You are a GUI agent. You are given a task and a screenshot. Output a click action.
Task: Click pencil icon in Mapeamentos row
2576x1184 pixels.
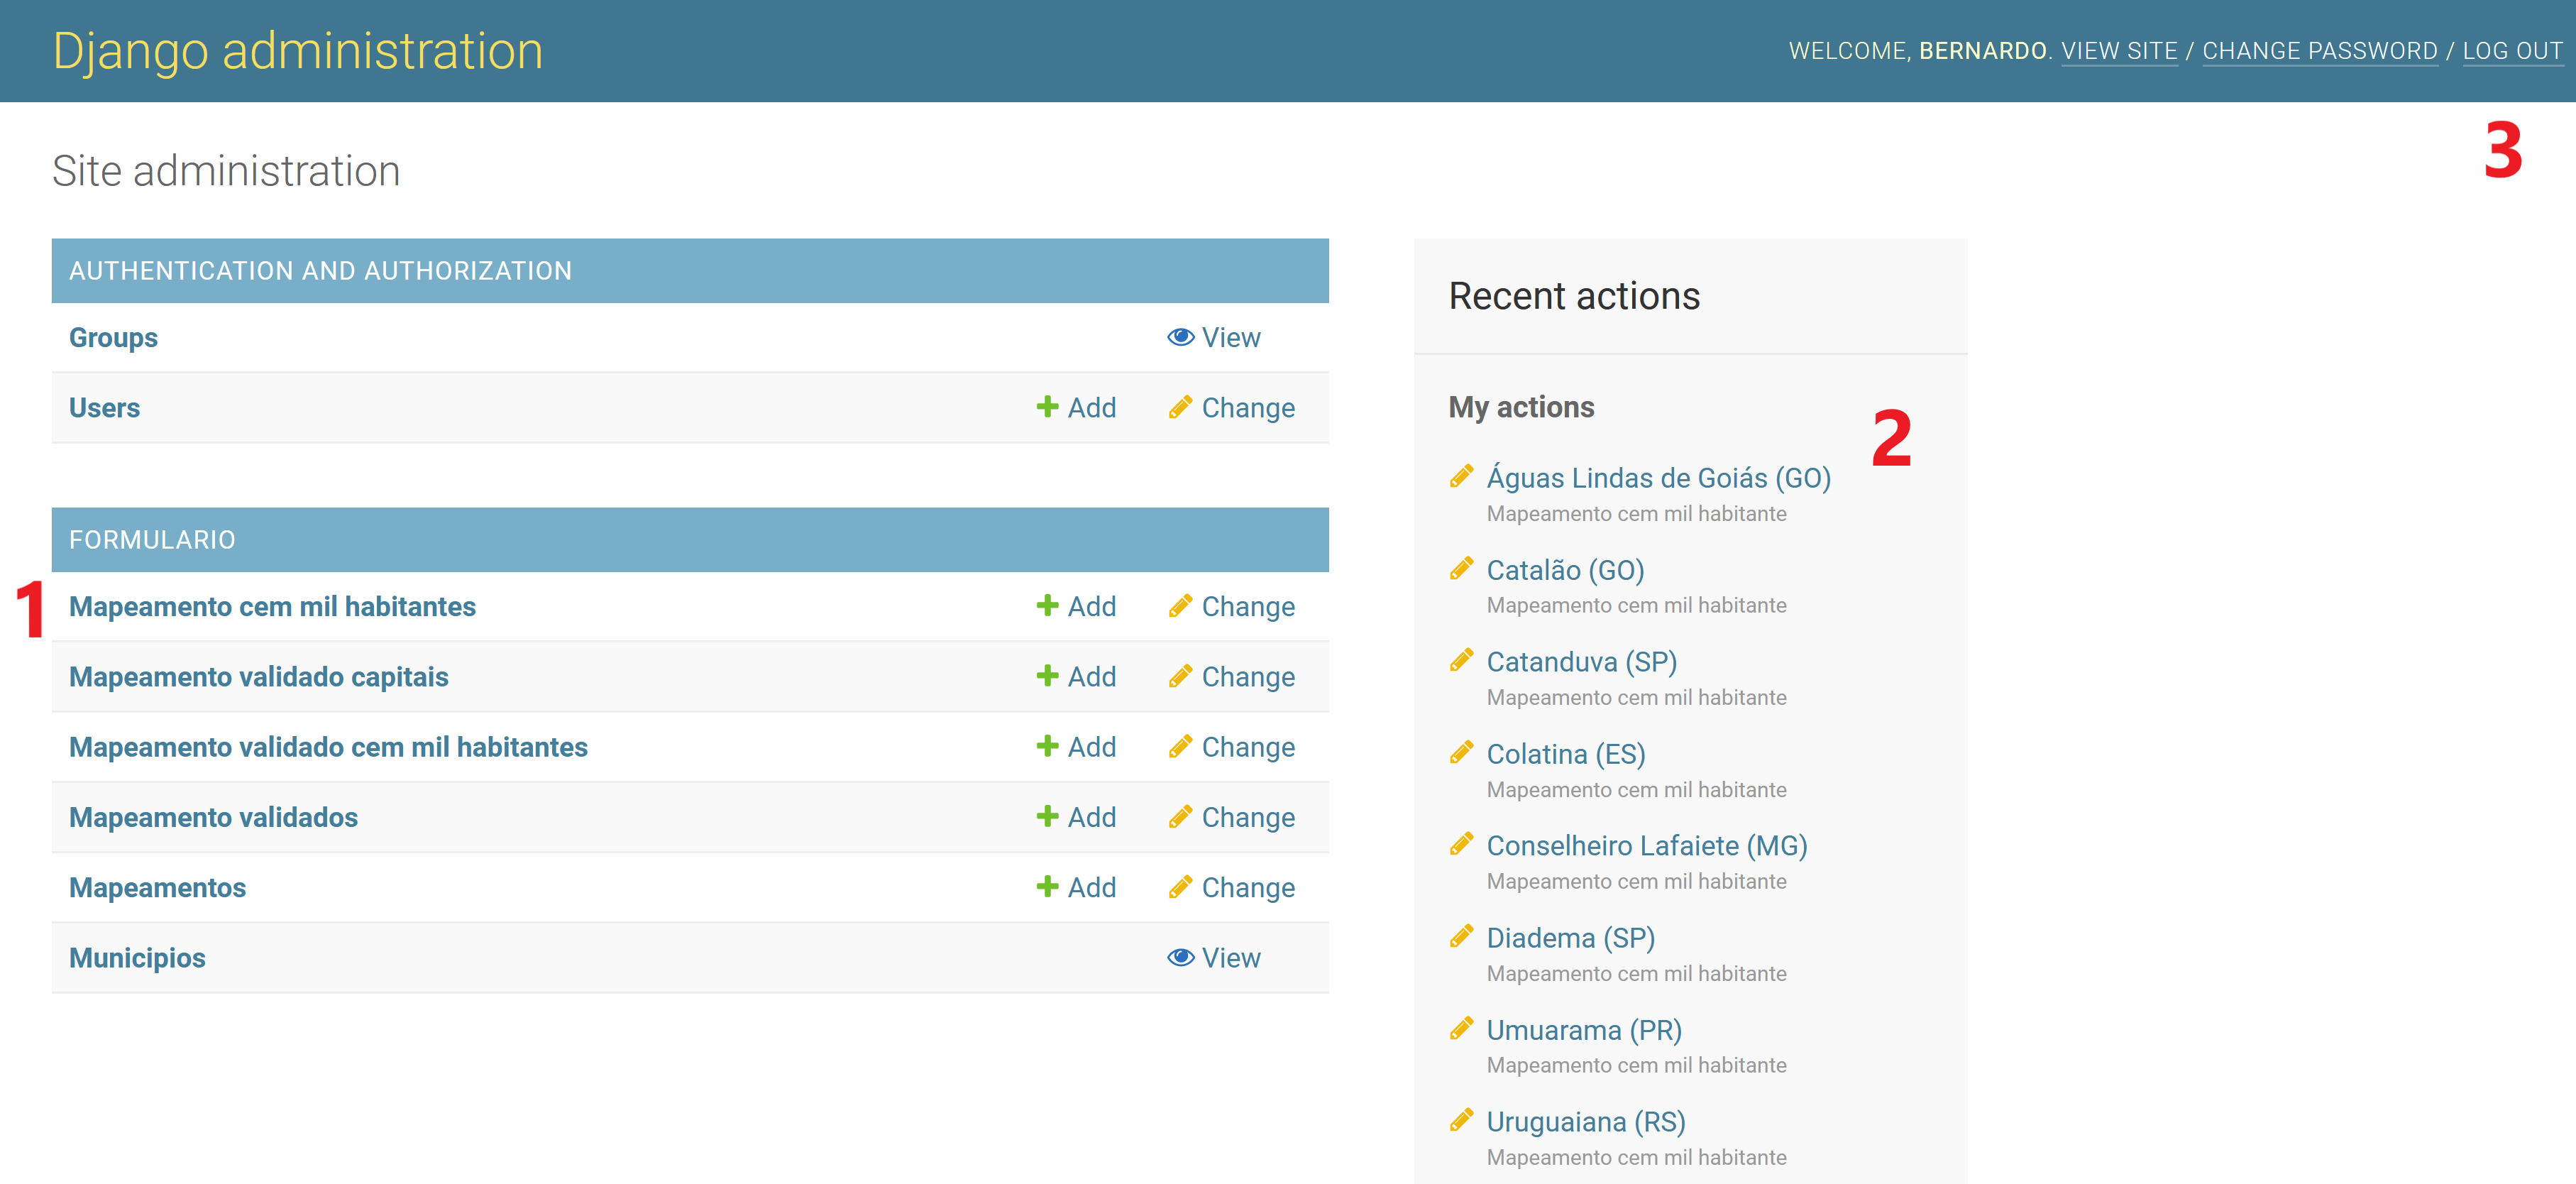pos(1180,887)
